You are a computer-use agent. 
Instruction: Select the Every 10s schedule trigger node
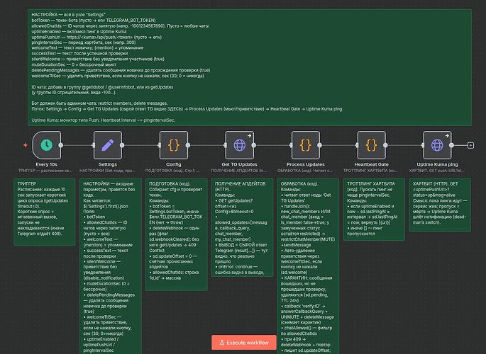point(47,145)
